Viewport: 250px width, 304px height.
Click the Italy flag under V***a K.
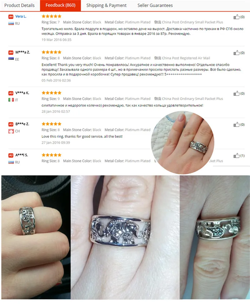coord(11,100)
